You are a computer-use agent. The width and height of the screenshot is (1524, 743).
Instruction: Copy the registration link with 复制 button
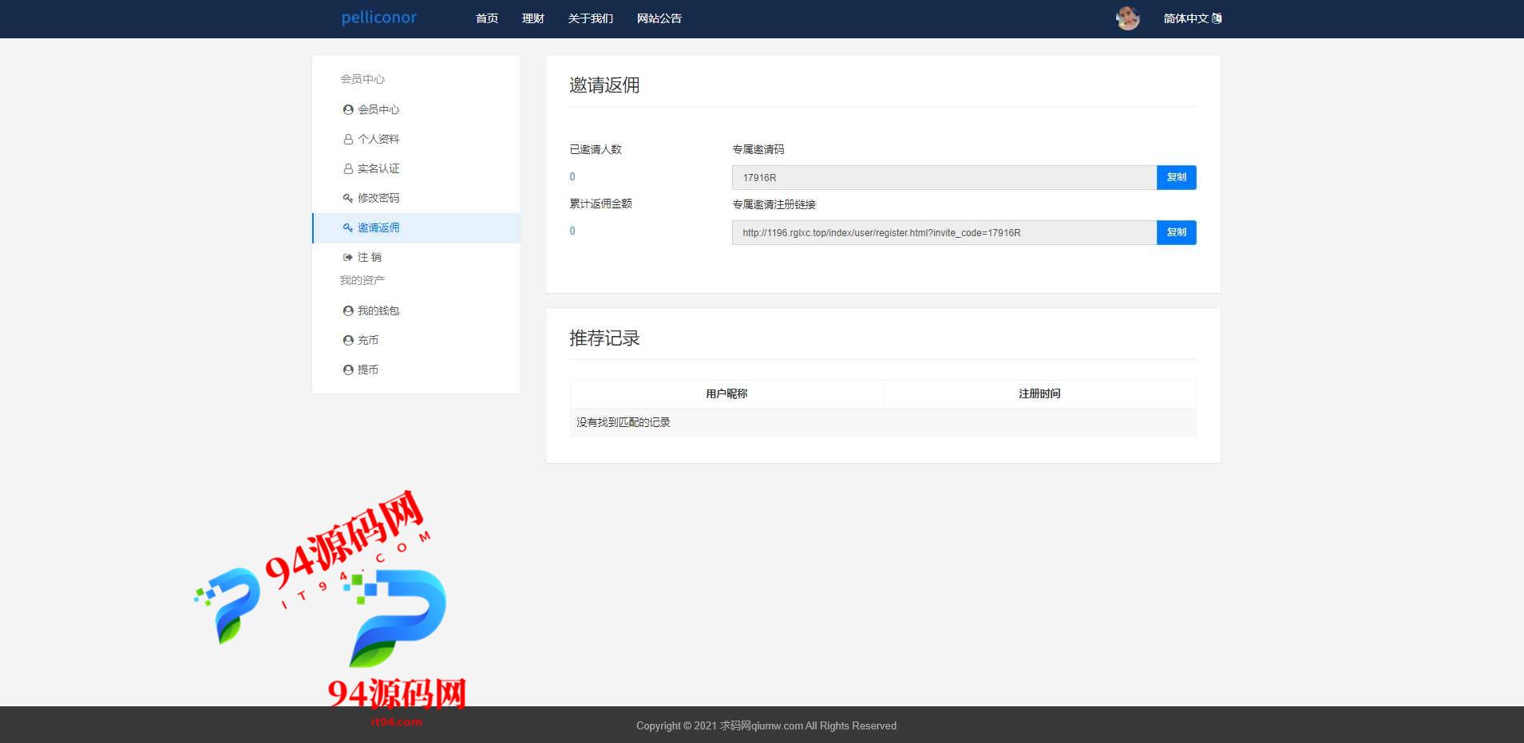point(1176,232)
